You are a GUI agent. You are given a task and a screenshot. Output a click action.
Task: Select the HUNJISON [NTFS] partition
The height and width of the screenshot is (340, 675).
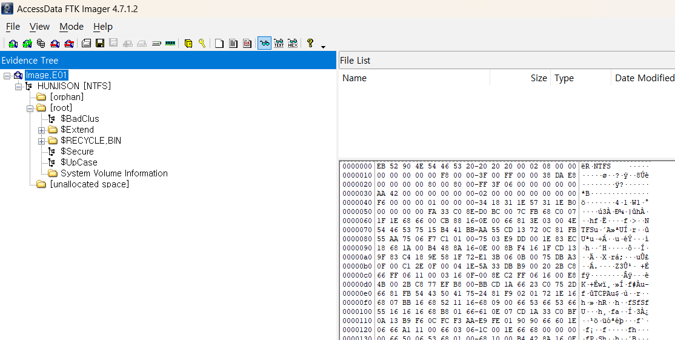tap(74, 86)
